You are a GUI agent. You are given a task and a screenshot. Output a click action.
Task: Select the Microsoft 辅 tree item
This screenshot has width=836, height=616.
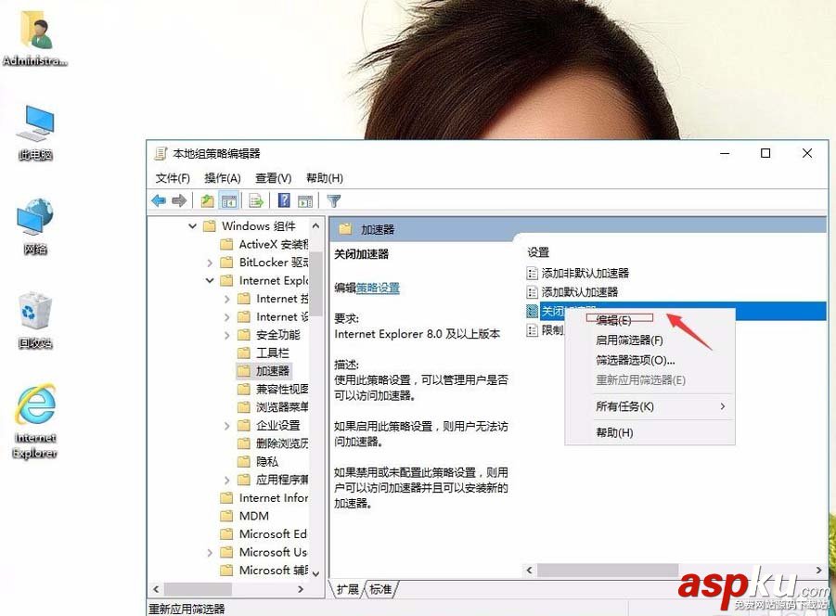(x=274, y=571)
